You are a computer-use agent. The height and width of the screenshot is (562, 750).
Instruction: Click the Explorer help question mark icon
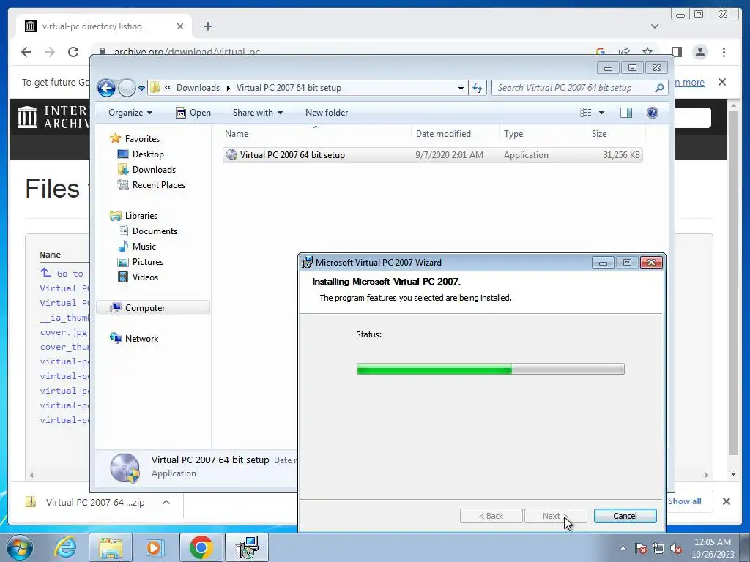click(653, 113)
